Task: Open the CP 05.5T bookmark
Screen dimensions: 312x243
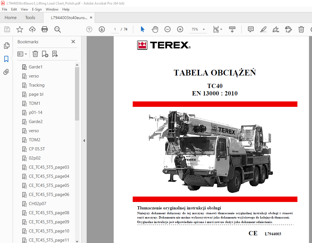Action: pyautogui.click(x=37, y=149)
